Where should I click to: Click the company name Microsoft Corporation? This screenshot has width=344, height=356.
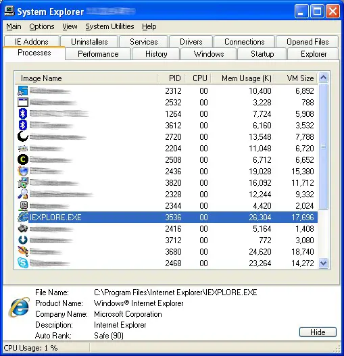point(128,314)
